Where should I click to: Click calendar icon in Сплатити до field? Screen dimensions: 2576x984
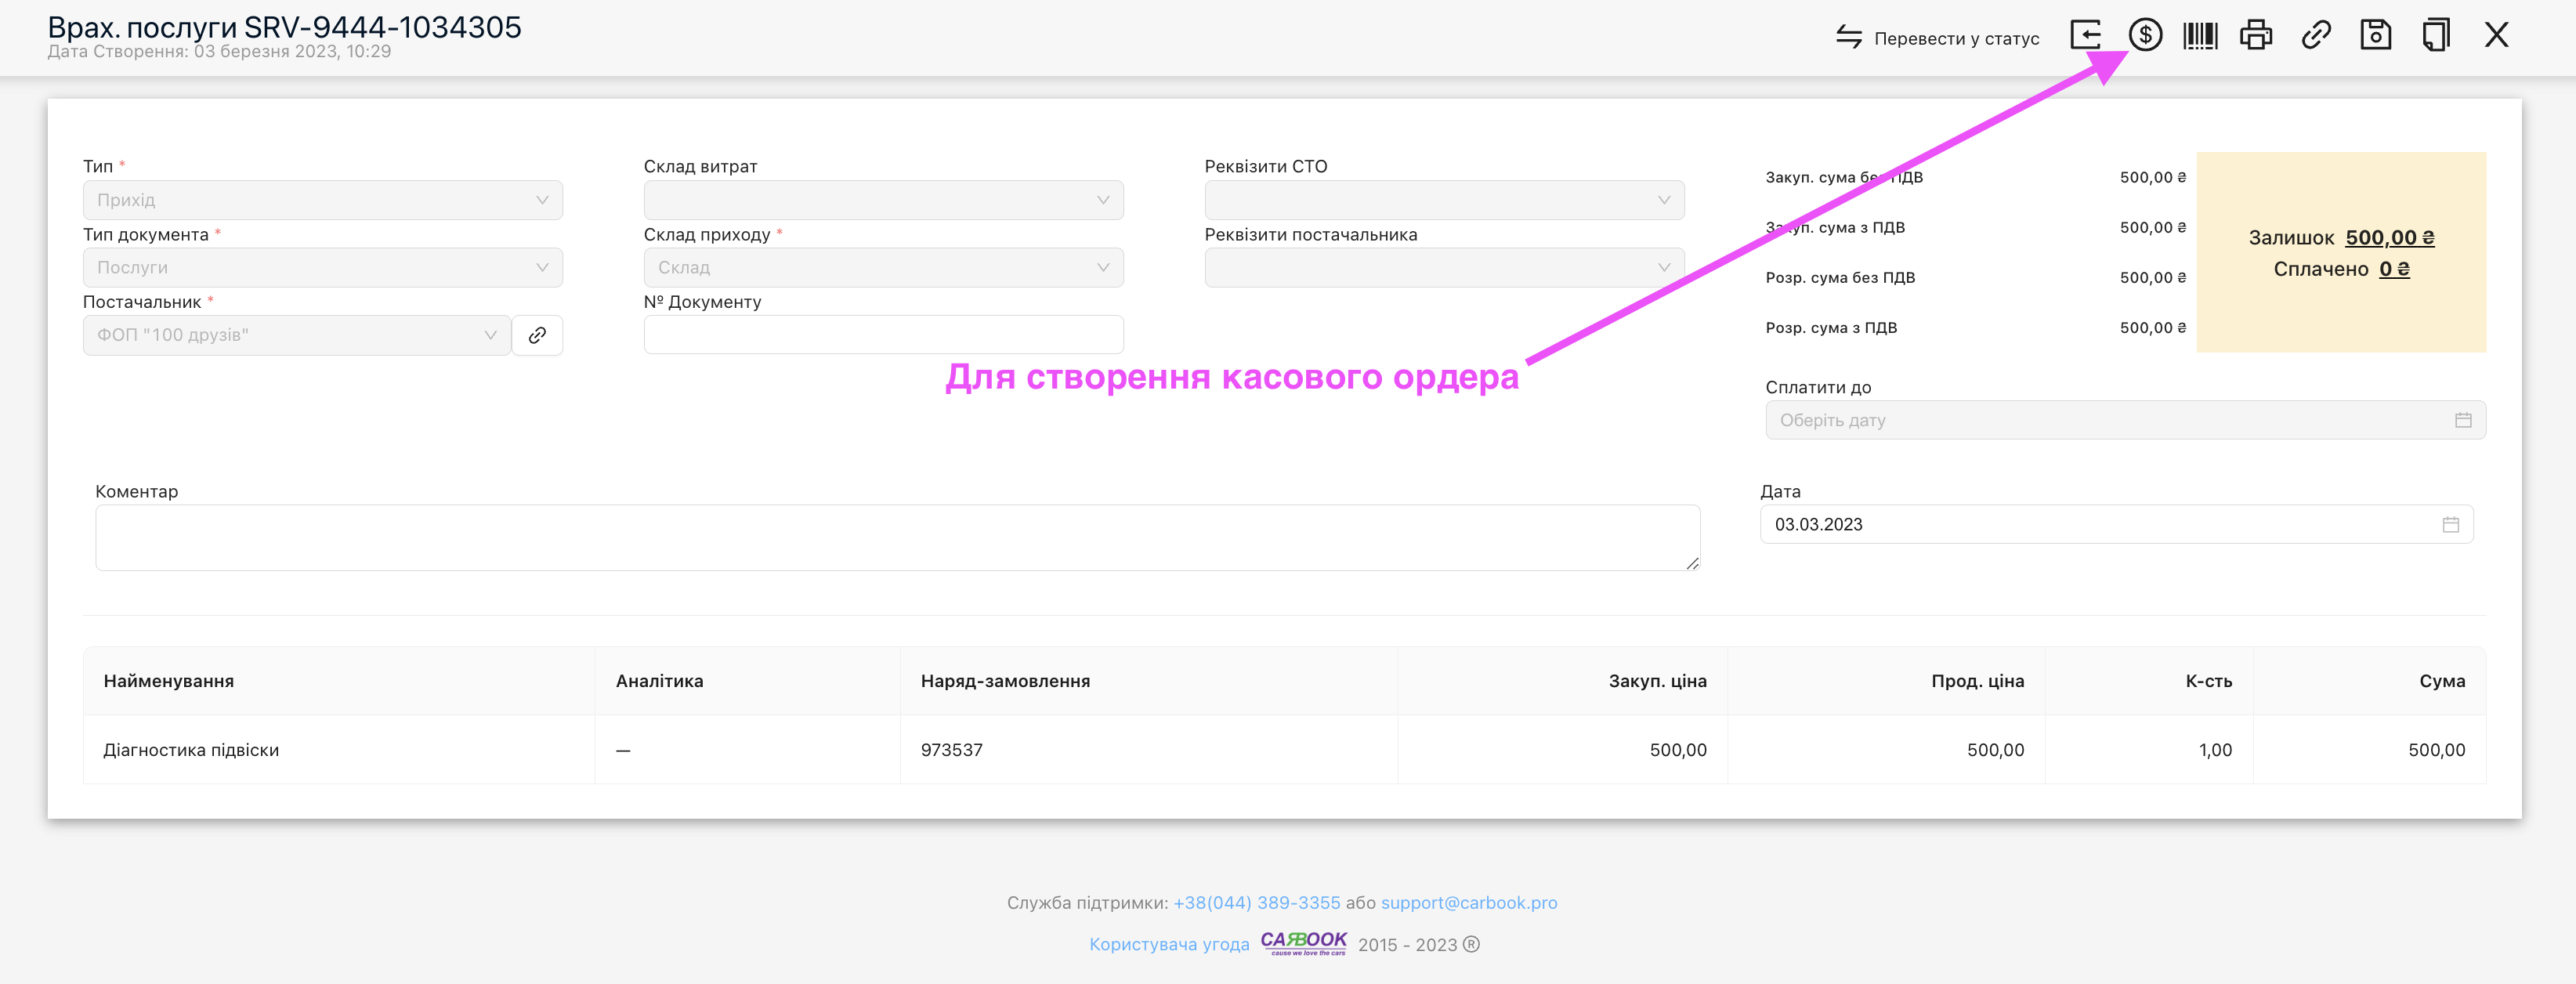2463,420
